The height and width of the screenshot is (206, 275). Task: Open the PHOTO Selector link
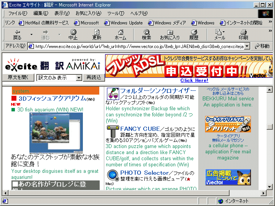(144, 173)
